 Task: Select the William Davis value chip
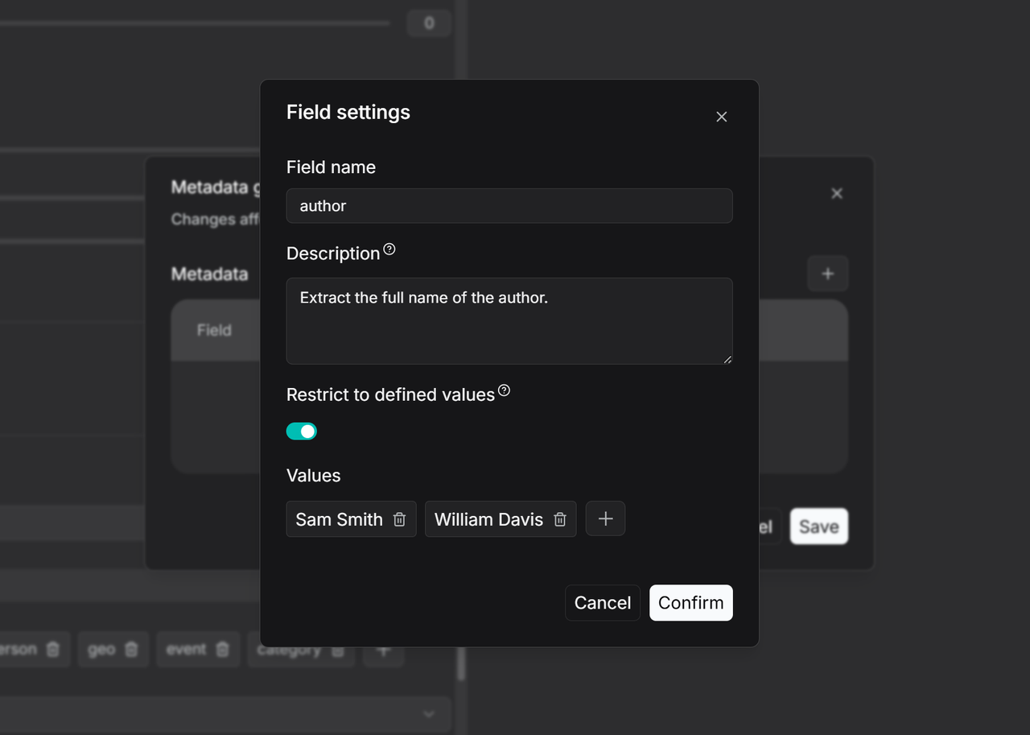pyautogui.click(x=488, y=519)
